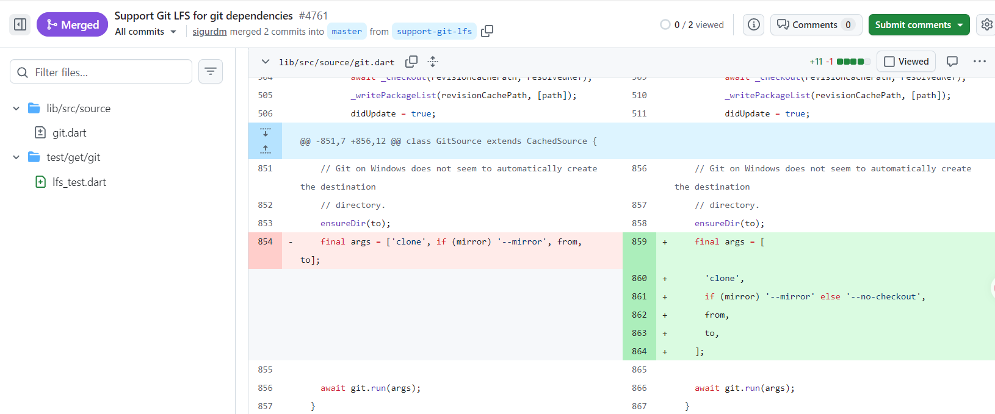Click added line number 859

639,241
